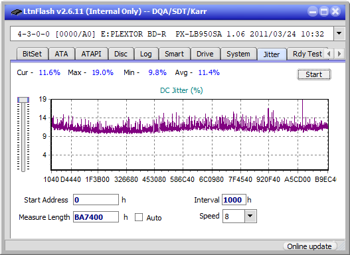The height and width of the screenshot is (255, 350).
Task: Click the Avg value 11.4%
Action: [209, 72]
